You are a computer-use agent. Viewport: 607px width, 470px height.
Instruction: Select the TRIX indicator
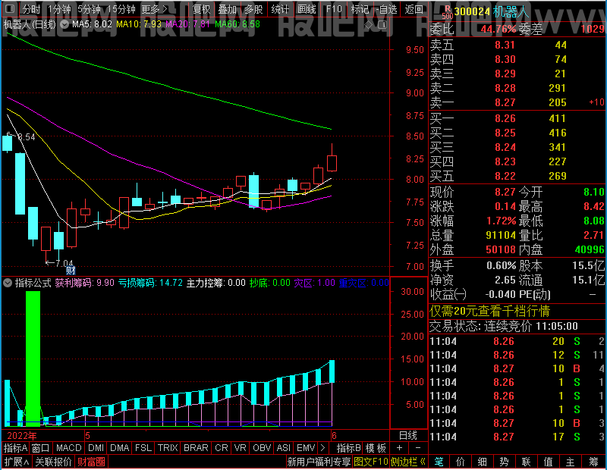tap(168, 448)
